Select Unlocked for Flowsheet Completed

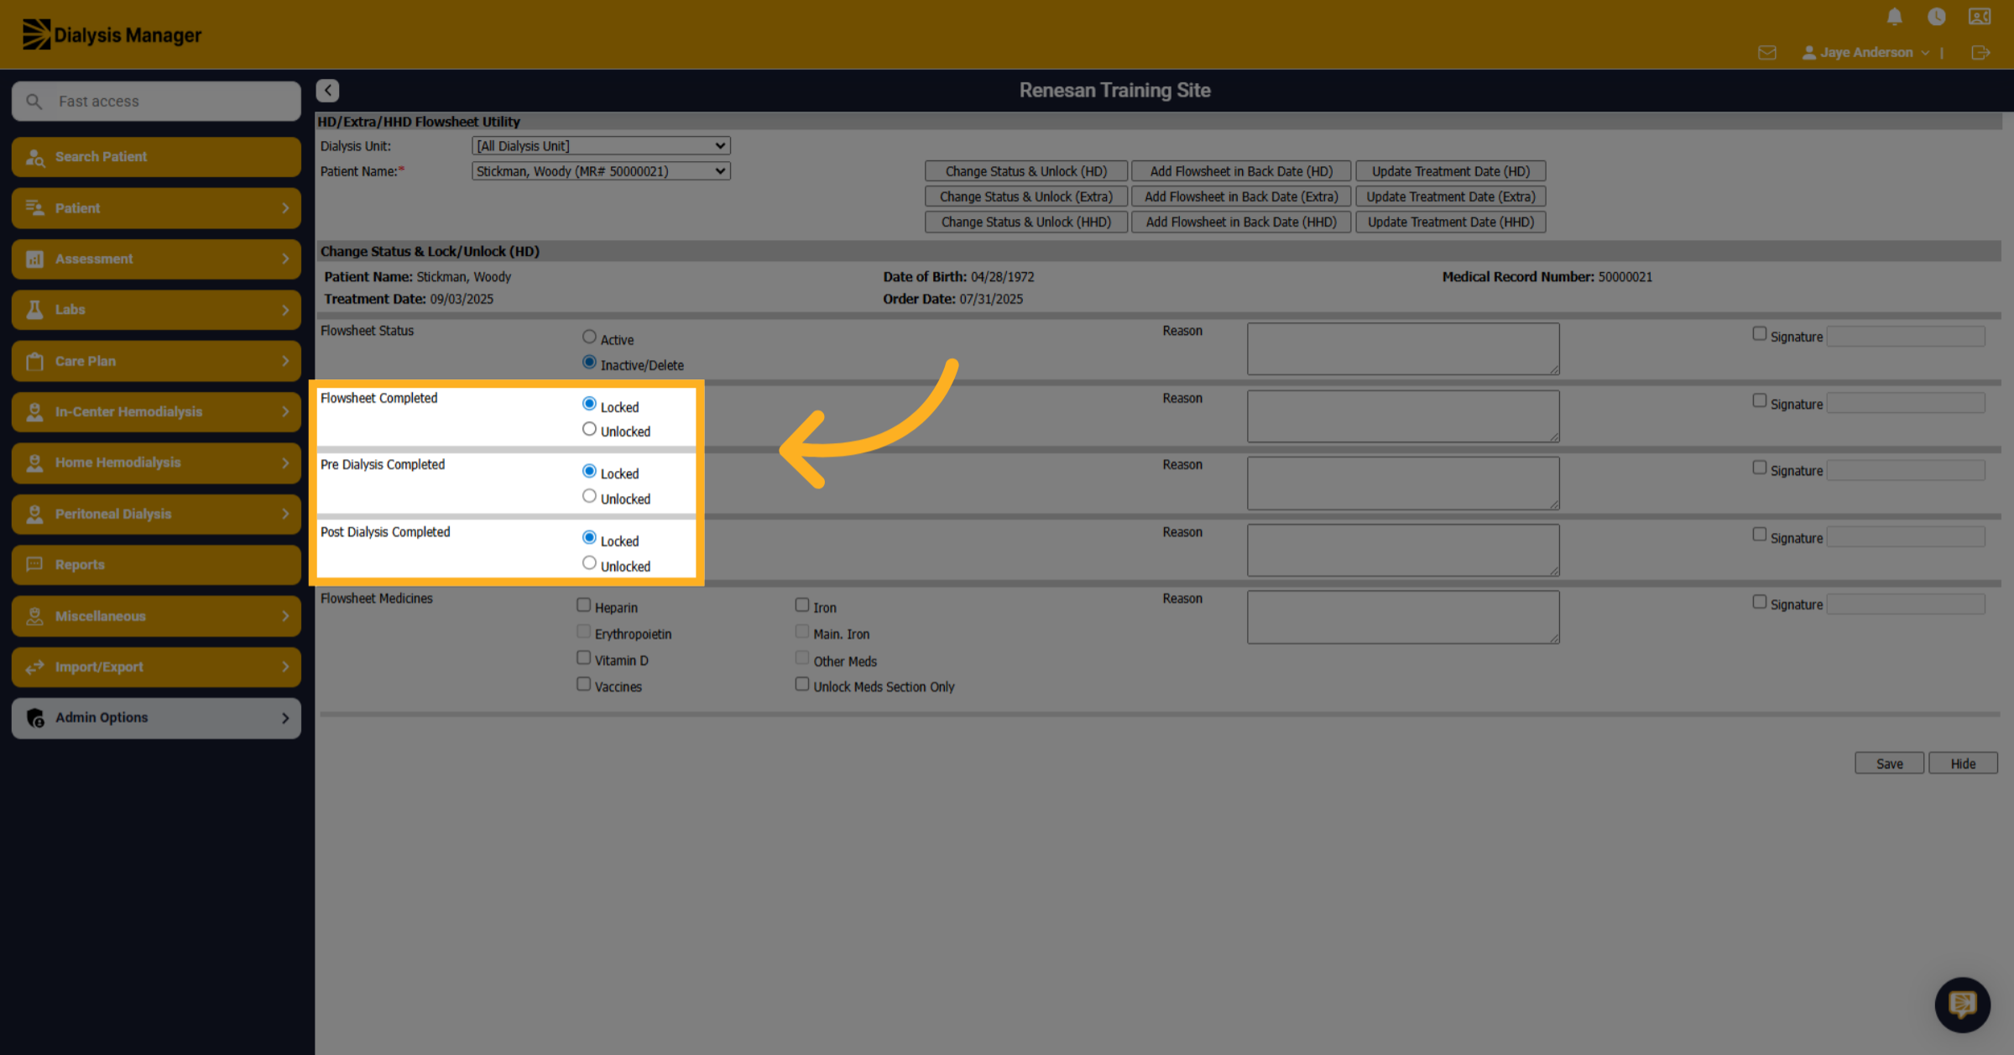coord(589,430)
